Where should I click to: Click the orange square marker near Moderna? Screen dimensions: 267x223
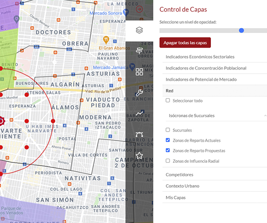click(78, 123)
